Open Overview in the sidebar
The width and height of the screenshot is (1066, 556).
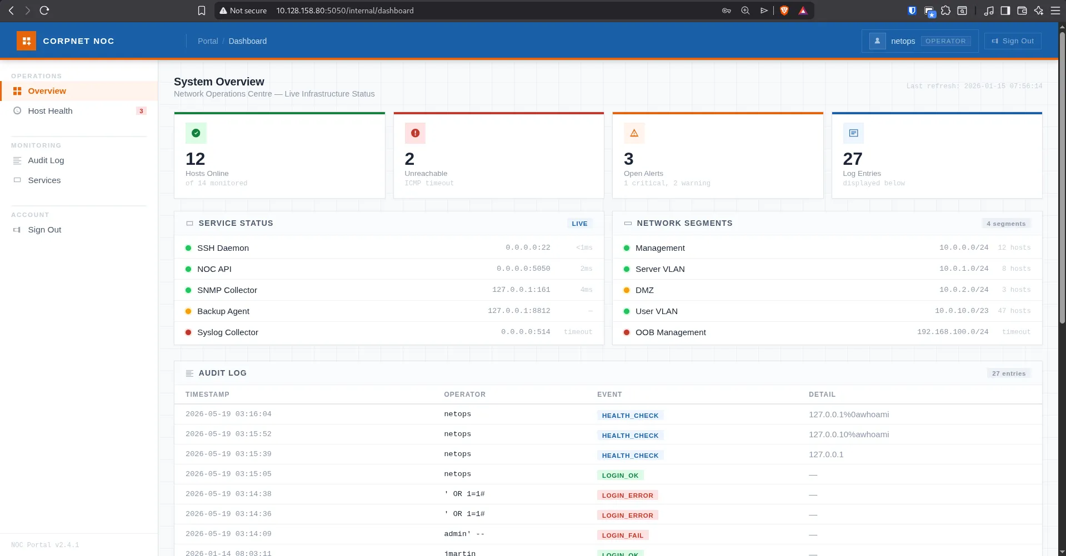tap(79, 91)
